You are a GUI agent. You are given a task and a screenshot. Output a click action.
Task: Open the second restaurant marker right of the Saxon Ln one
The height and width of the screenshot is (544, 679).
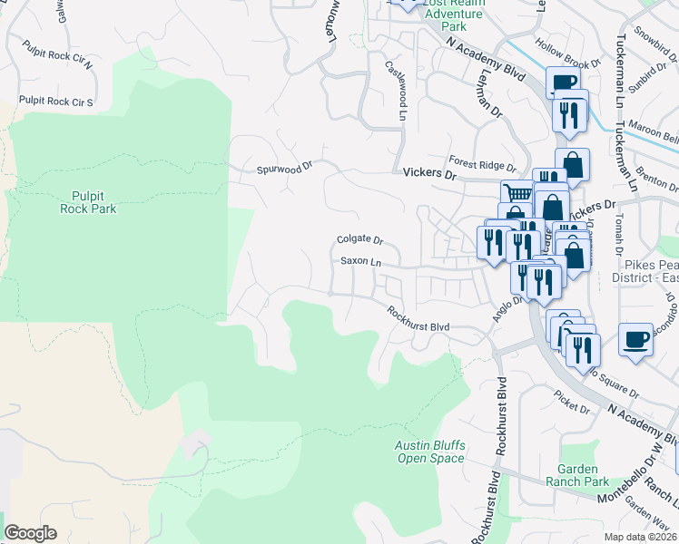523,247
